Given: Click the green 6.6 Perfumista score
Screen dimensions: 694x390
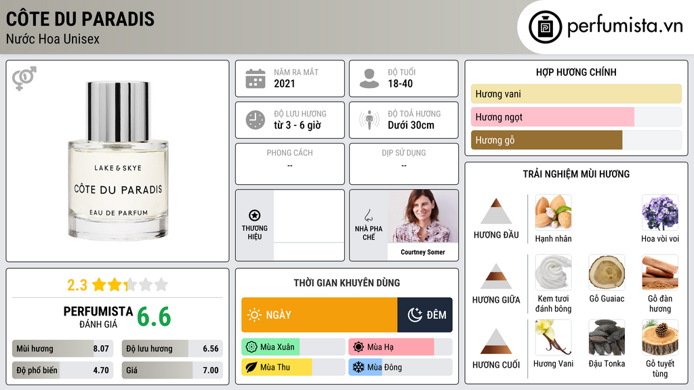Looking at the screenshot, I should tap(154, 317).
